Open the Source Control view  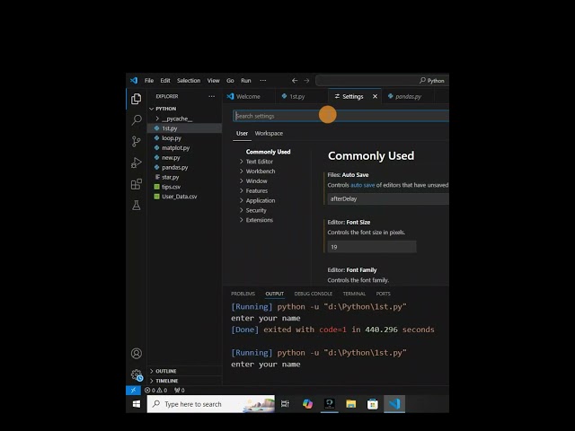(x=136, y=141)
